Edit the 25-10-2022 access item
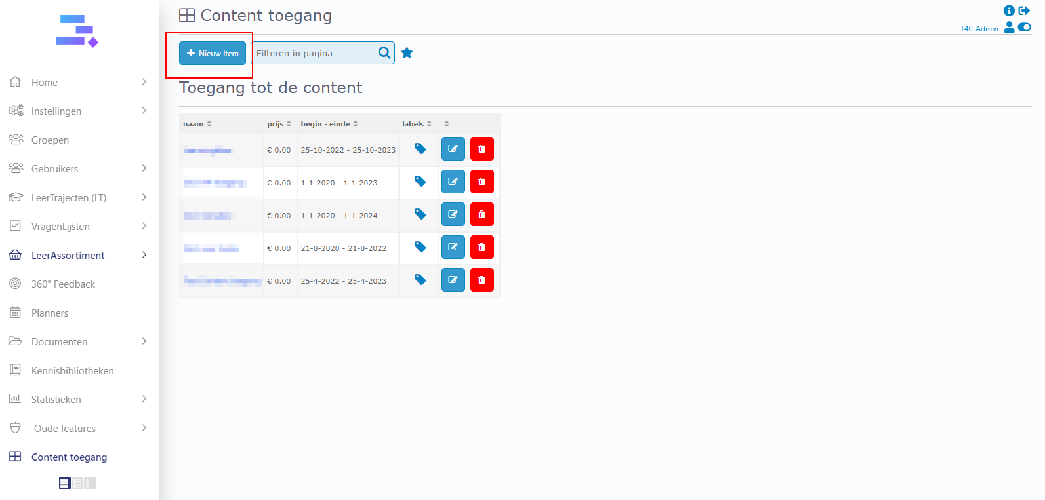The width and height of the screenshot is (1045, 500). [x=453, y=149]
